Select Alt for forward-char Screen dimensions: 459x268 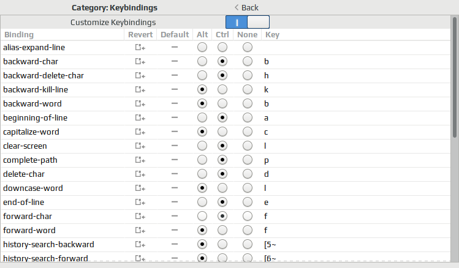click(x=202, y=216)
